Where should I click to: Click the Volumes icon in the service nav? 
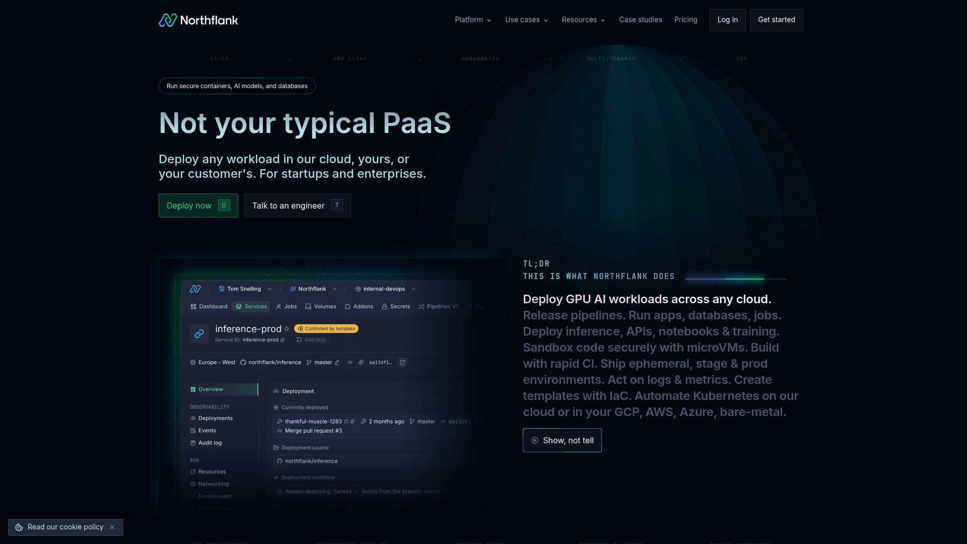pyautogui.click(x=308, y=306)
